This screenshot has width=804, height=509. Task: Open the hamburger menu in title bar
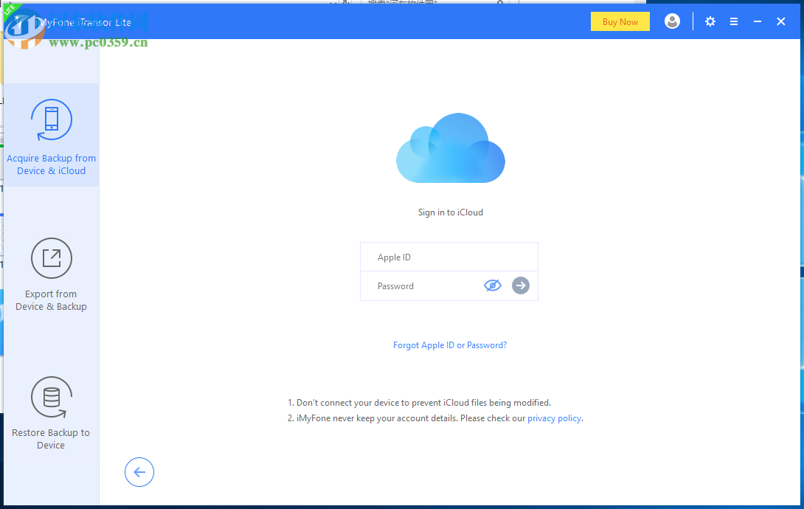(734, 21)
